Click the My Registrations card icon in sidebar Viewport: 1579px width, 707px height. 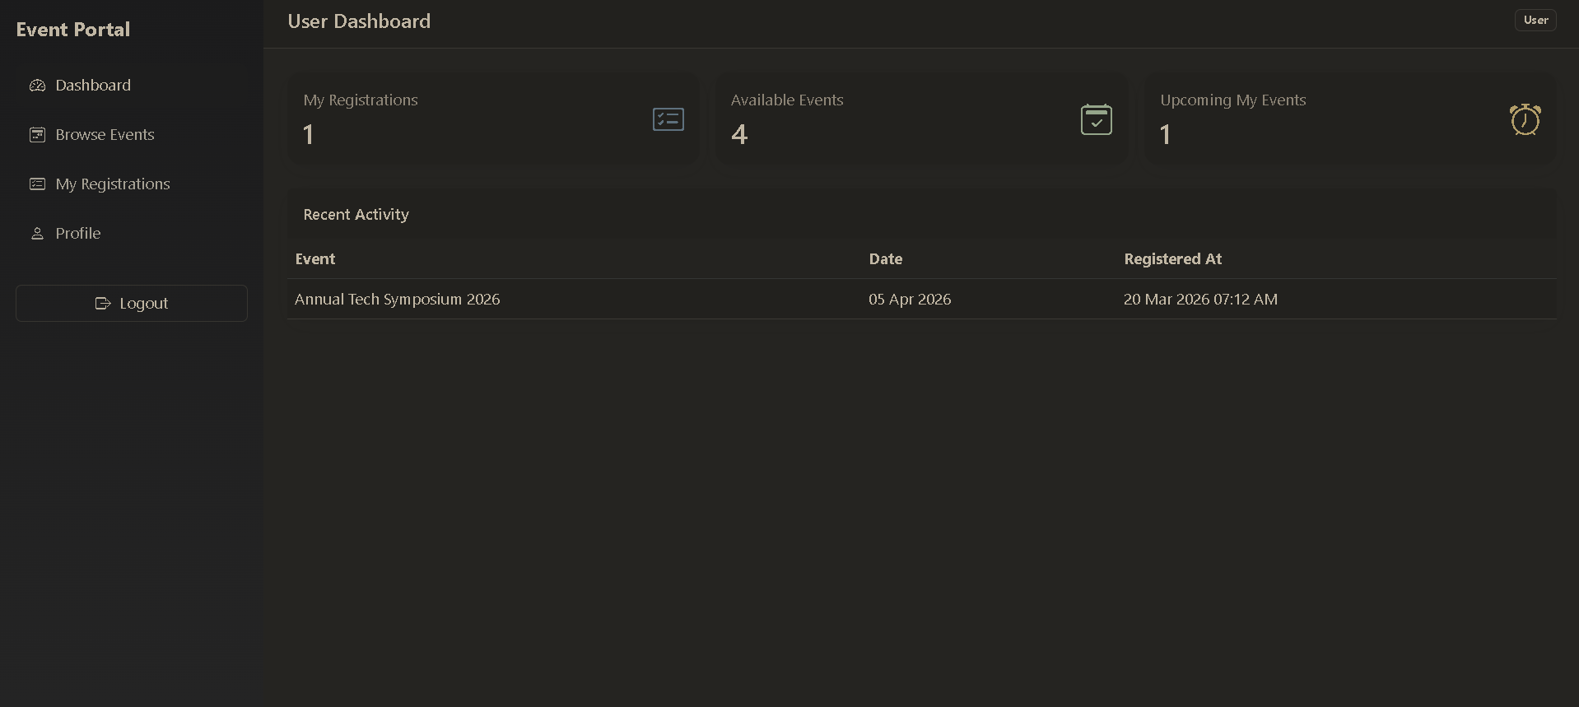tap(37, 184)
